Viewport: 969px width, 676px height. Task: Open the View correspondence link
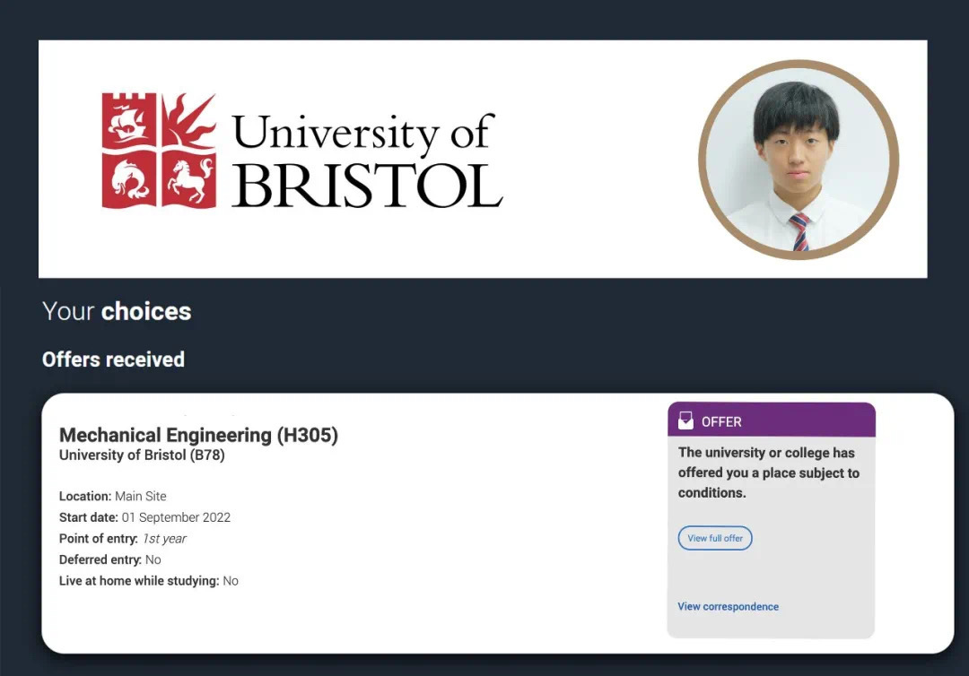(x=728, y=606)
